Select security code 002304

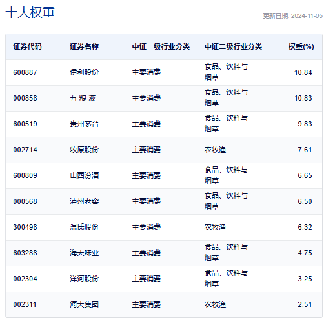(25, 279)
